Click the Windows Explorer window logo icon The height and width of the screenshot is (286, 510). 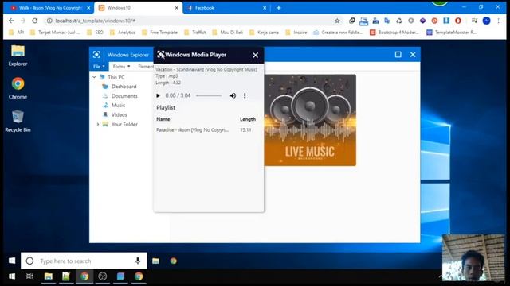pyautogui.click(x=96, y=55)
